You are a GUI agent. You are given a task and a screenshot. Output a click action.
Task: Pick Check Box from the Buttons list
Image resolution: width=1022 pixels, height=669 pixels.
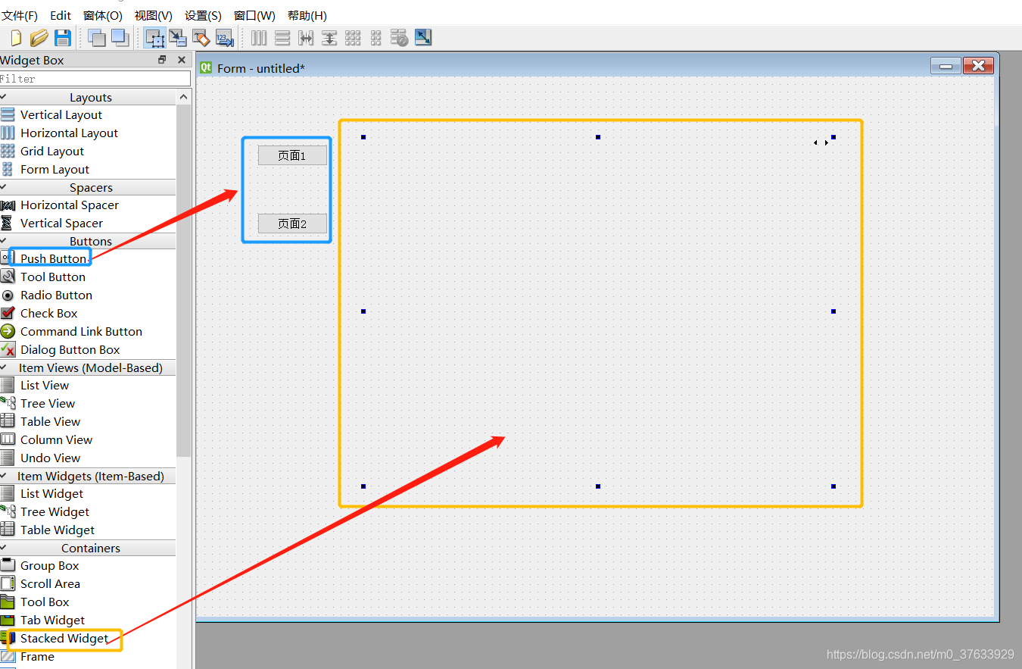pyautogui.click(x=49, y=314)
